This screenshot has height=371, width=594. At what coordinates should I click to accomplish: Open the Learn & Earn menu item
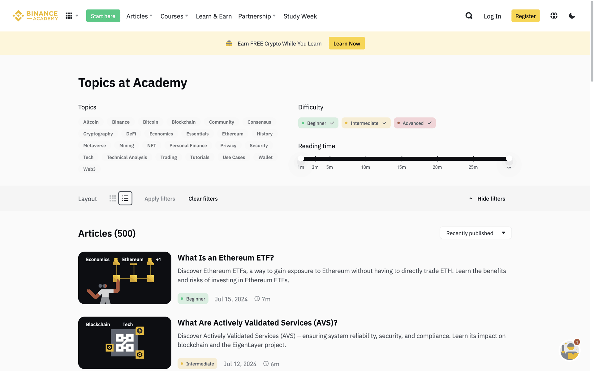point(214,16)
